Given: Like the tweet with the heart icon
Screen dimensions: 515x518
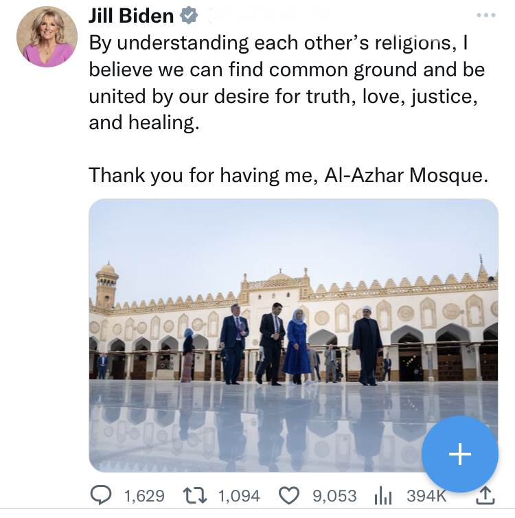Looking at the screenshot, I should click(x=289, y=495).
